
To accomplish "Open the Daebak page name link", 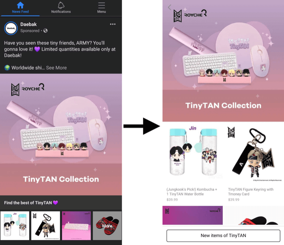I will click(28, 24).
